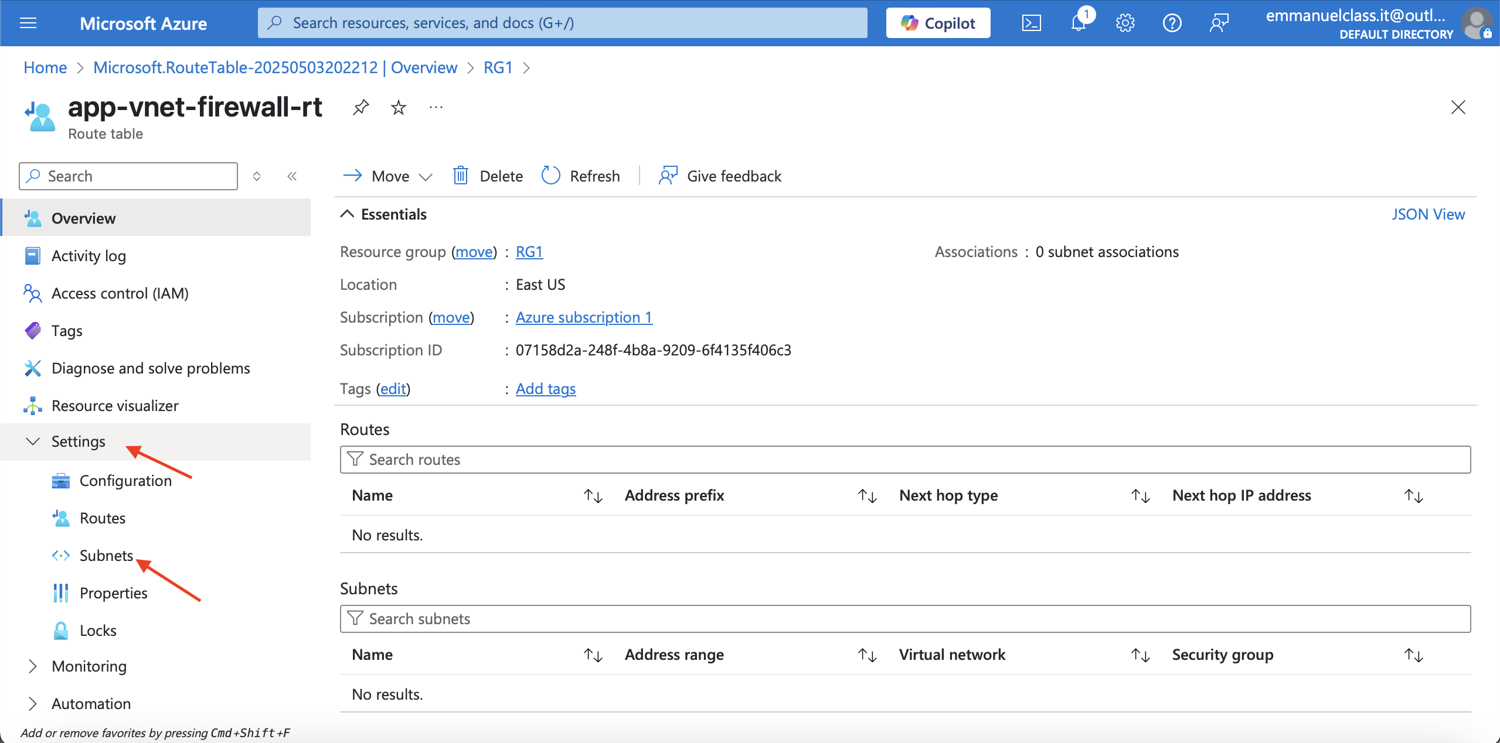Click the RG1 resource group link
This screenshot has width=1500, height=743.
point(529,252)
